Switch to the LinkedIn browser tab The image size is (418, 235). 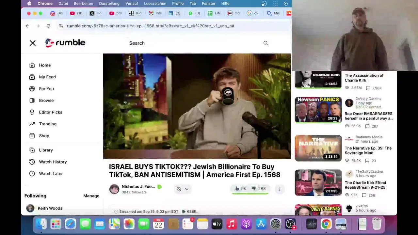174,13
